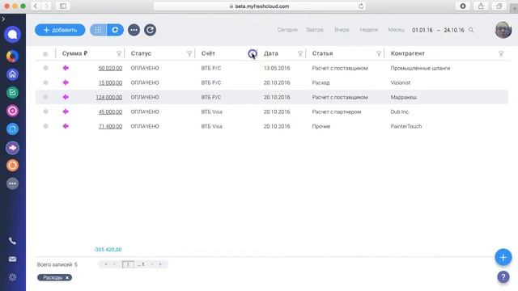Open the 45 000,00 amount link

pos(110,112)
